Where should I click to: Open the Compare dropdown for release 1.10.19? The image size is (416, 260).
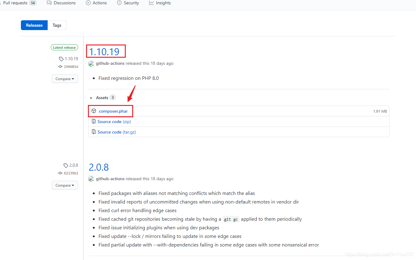tap(65, 79)
